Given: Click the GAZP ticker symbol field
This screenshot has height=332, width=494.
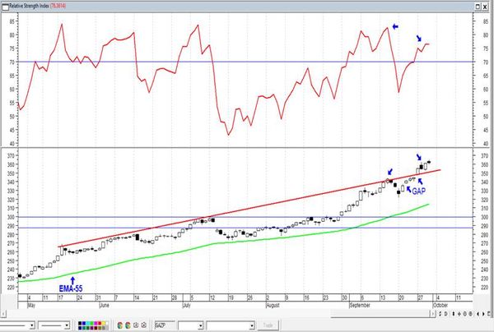Looking at the screenshot, I should 165,325.
